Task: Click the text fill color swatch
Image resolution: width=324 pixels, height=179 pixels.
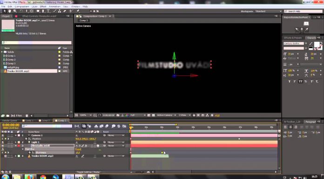Action: click(x=317, y=44)
